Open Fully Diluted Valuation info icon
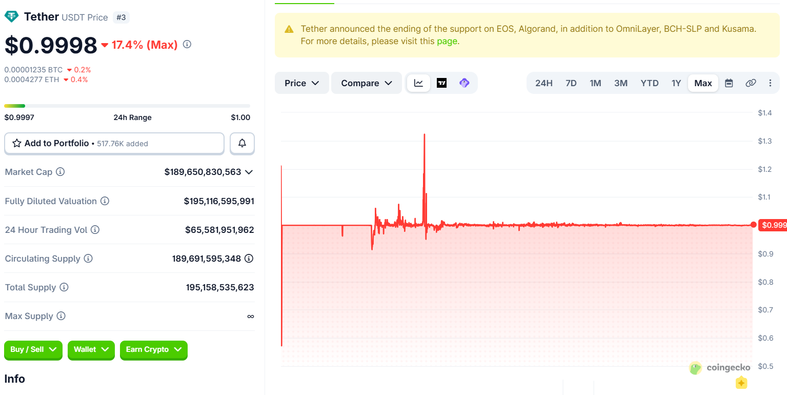787x395 pixels. click(105, 201)
